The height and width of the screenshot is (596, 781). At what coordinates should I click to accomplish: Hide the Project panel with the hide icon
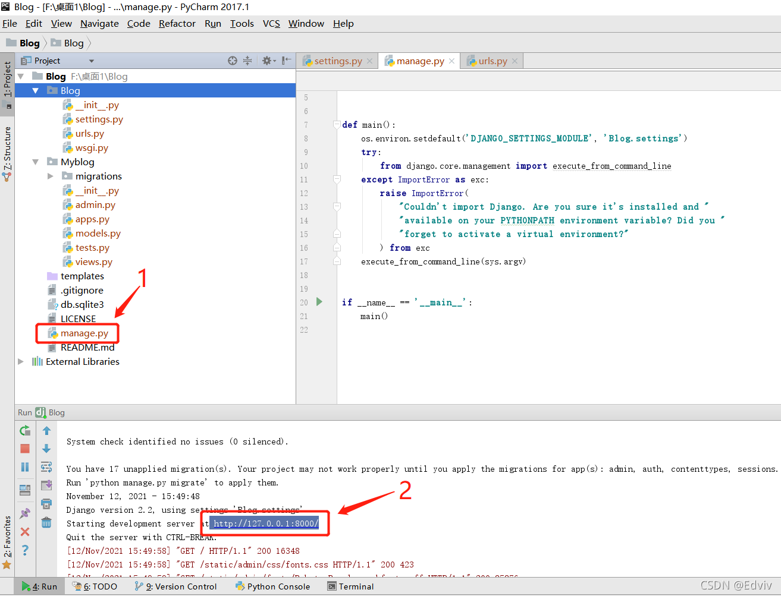click(x=287, y=61)
